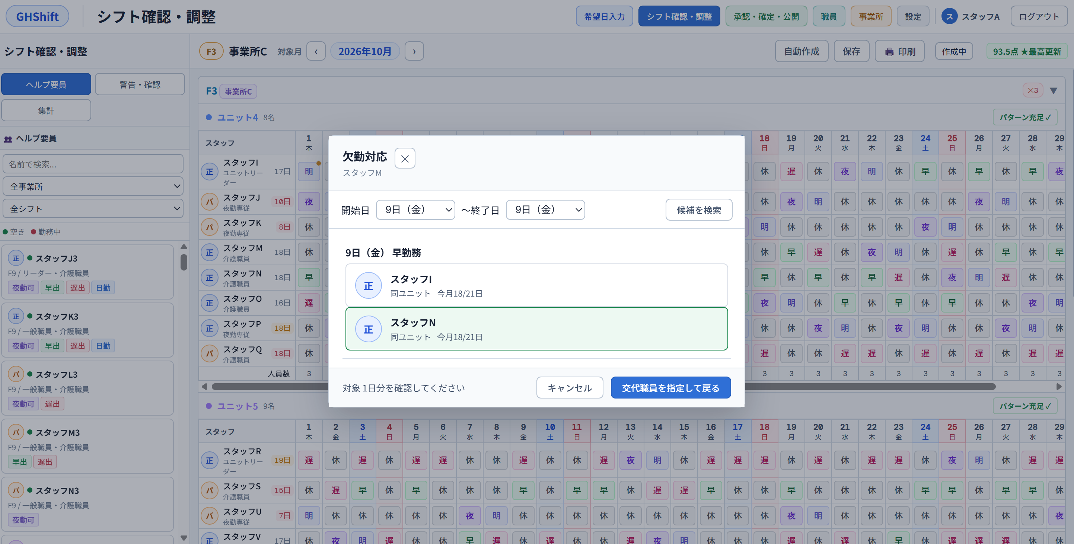Select the 集計 side tab
Screen dimensions: 1074x544
coord(46,111)
